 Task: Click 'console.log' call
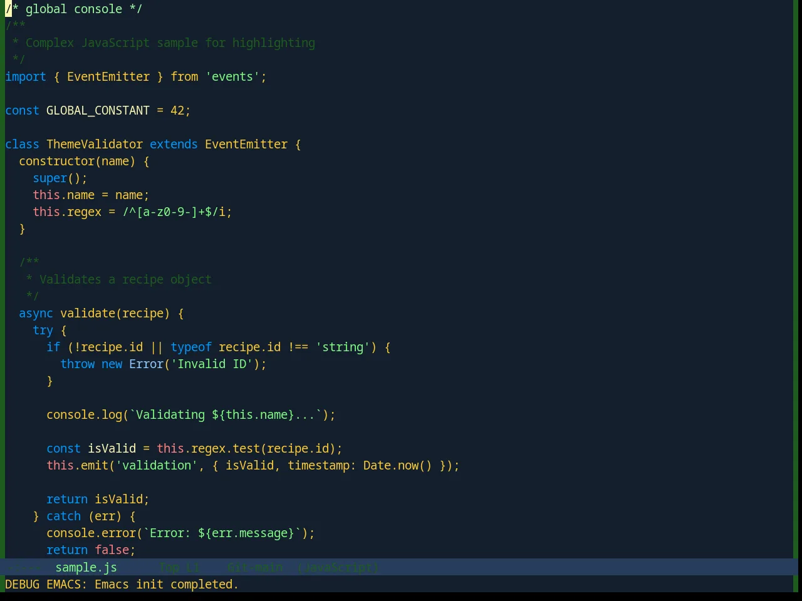pyautogui.click(x=84, y=414)
